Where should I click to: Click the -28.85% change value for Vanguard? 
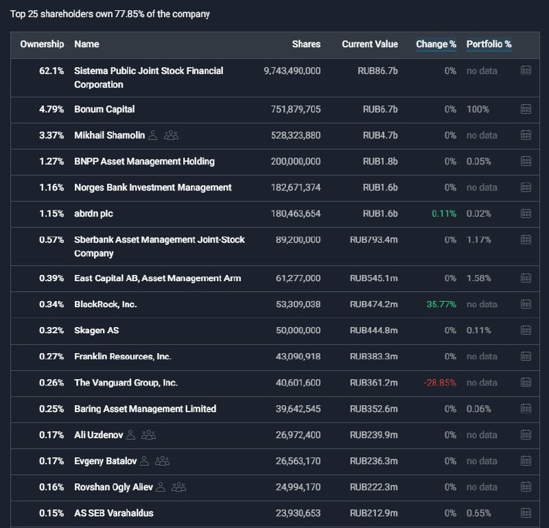pos(440,383)
